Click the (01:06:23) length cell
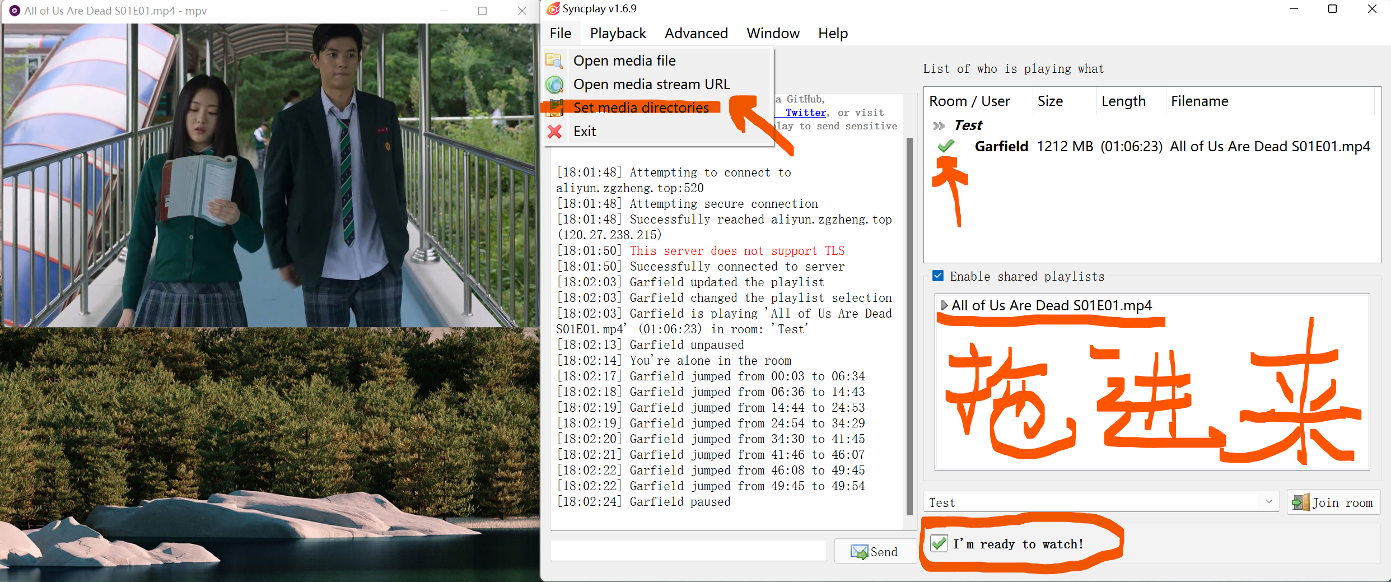The image size is (1391, 582). (x=1131, y=146)
